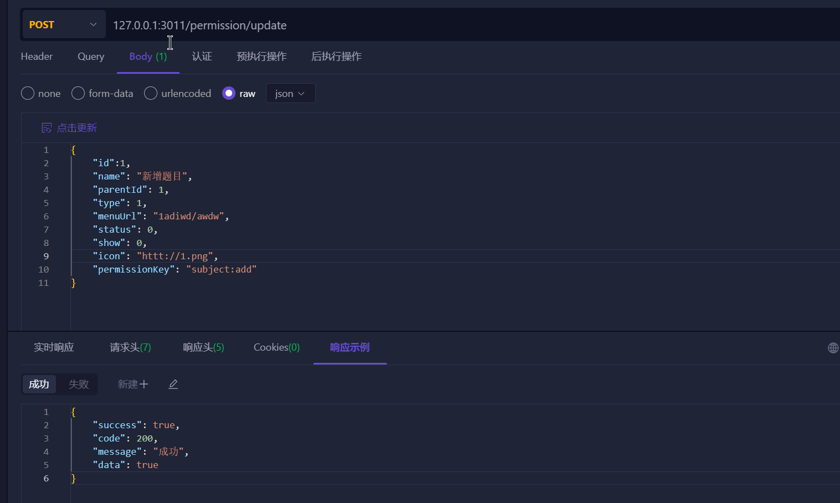
Task: Click the "message" response line
Action: 141,451
